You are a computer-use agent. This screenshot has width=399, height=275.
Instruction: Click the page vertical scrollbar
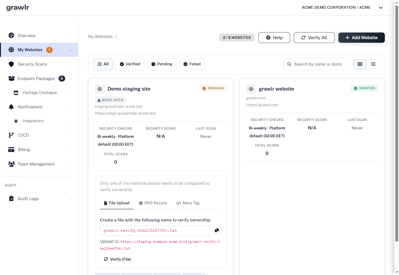(397, 123)
